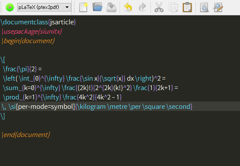This screenshot has height=166, width=240.
Task: Click the highlighted \si[per-mode=symbol] line
Action: point(120,106)
